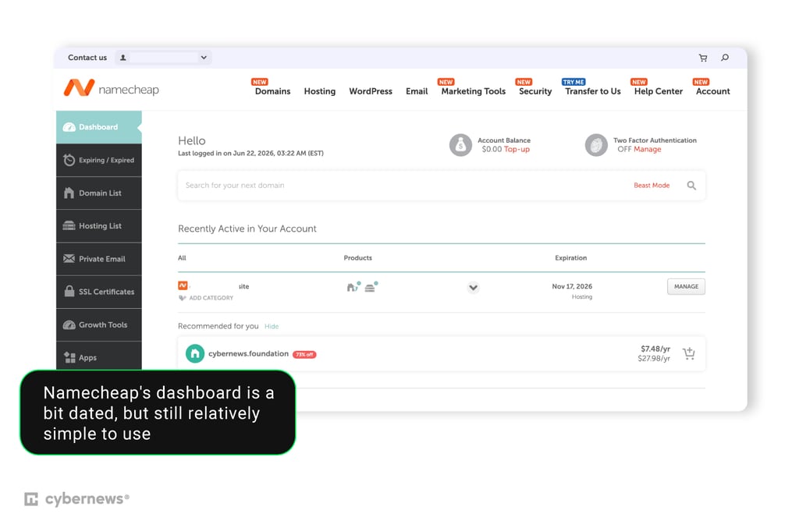Click the Top-up link

[x=517, y=149]
